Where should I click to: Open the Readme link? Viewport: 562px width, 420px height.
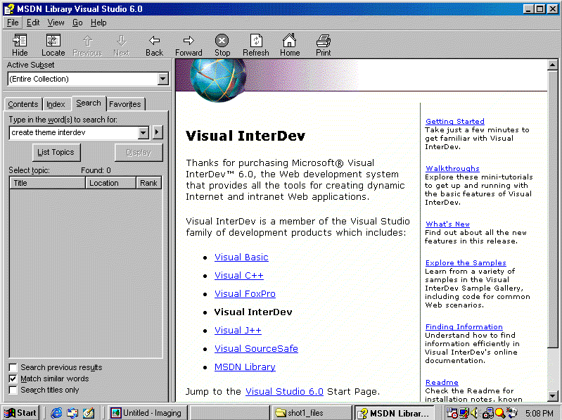442,383
